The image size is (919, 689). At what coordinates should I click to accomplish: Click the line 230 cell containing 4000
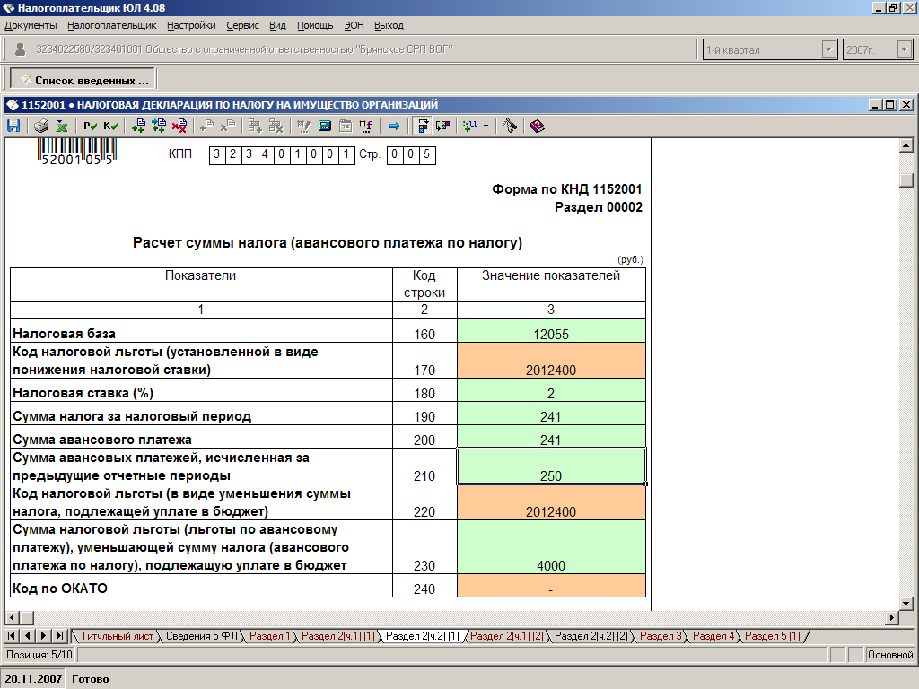[x=551, y=546]
